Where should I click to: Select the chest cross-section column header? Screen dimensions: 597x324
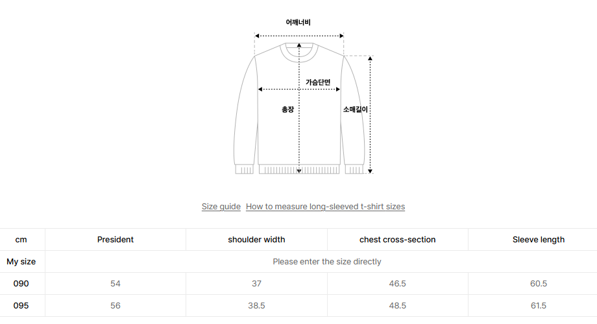click(397, 240)
